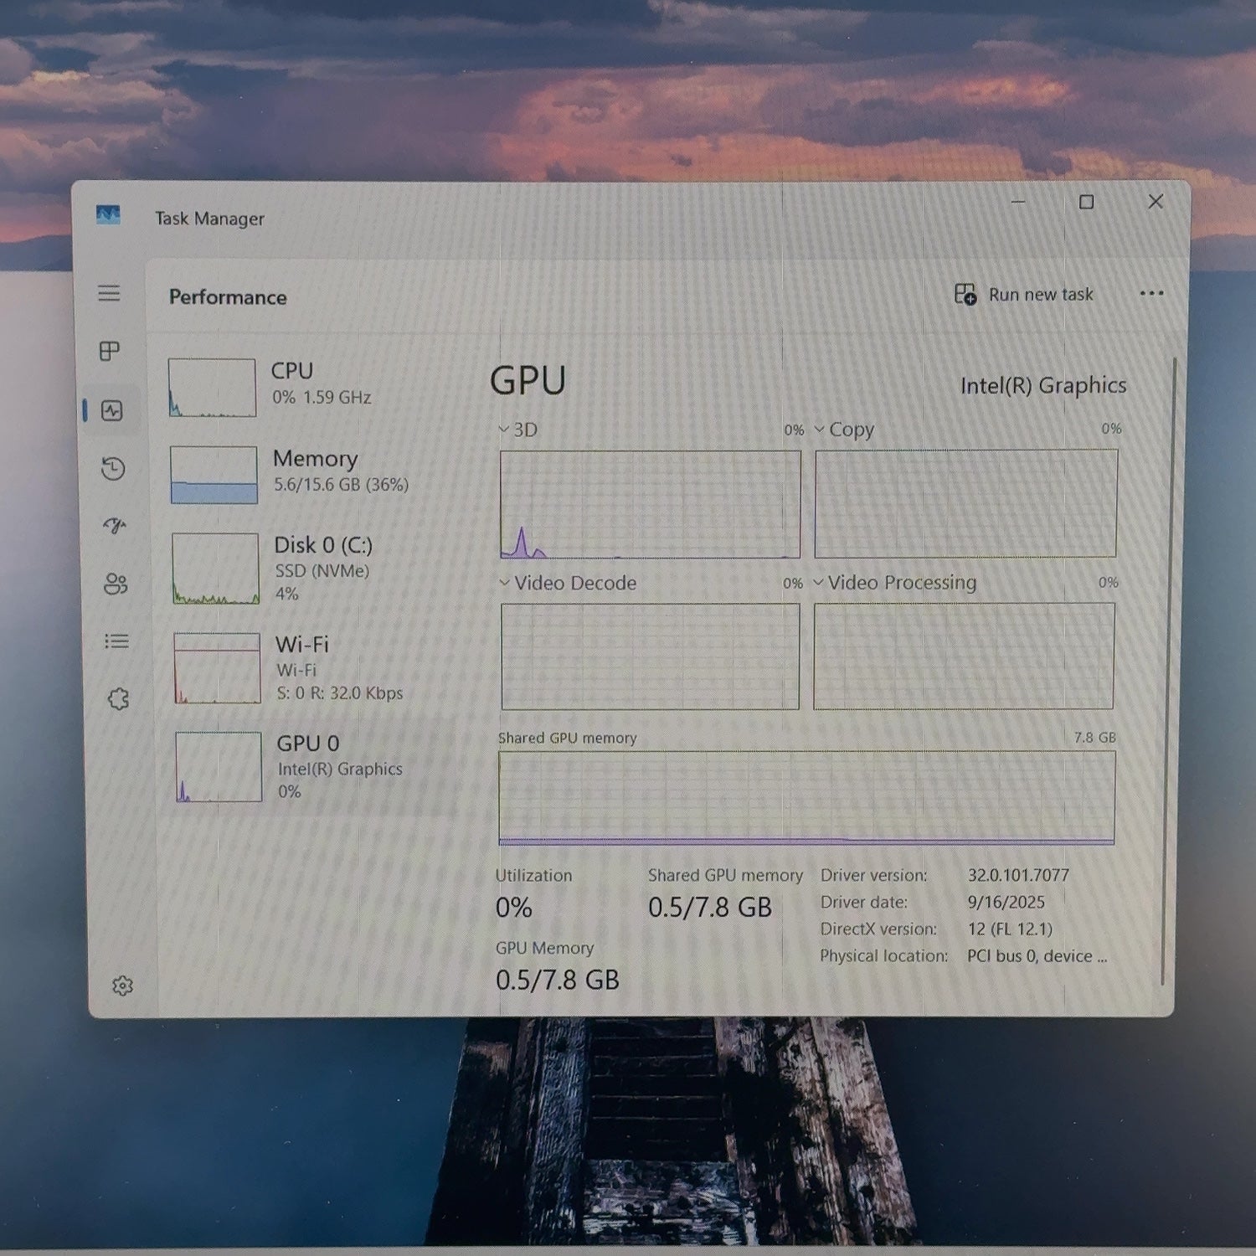1256x1256 pixels.
Task: Expand the Video Decode engine dropdown
Action: pyautogui.click(x=568, y=583)
